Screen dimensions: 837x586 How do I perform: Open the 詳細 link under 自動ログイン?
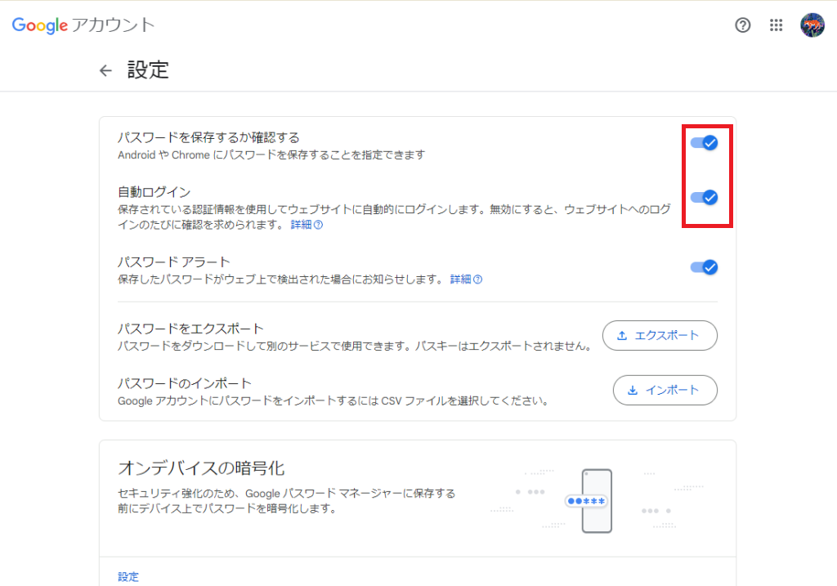[x=301, y=225]
